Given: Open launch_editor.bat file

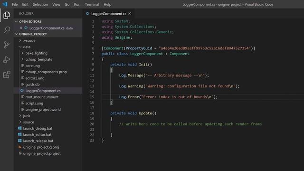Looking at the screenshot, I should 37,134.
